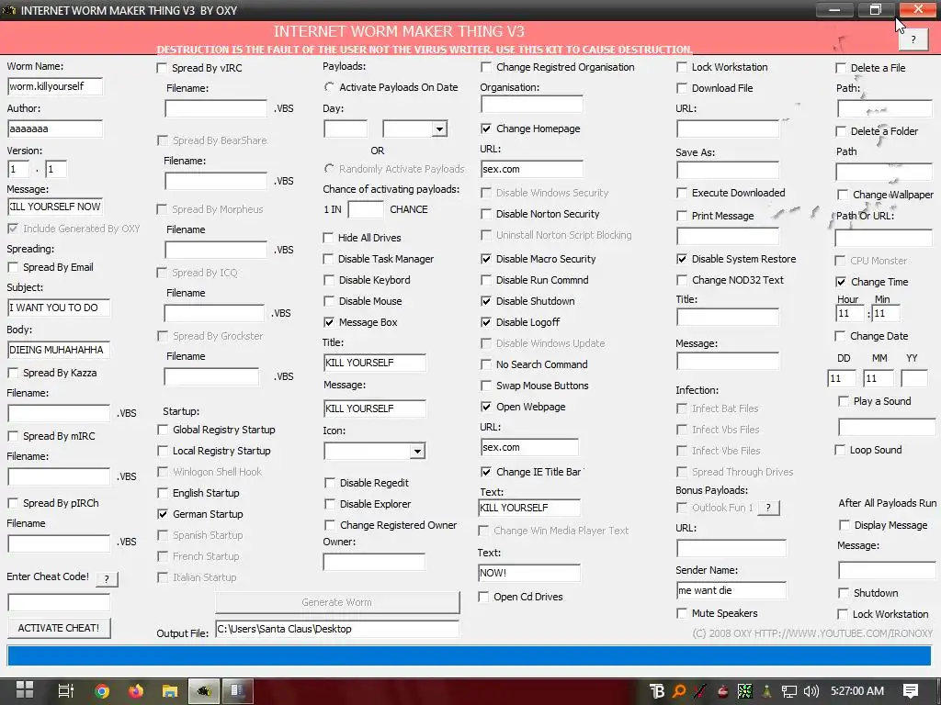Open the cheat code help button

click(107, 579)
